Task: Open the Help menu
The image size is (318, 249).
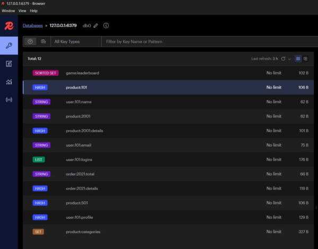Action: (x=34, y=11)
